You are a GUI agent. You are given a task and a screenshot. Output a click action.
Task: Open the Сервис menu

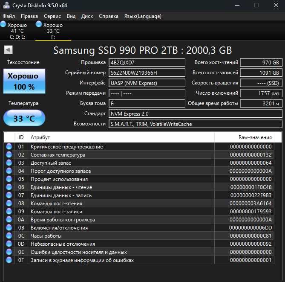(52, 16)
